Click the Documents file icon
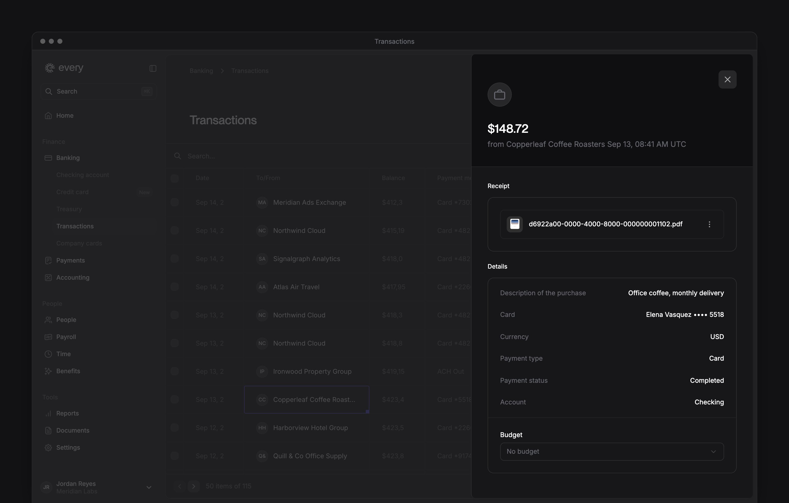The image size is (789, 503). point(48,430)
